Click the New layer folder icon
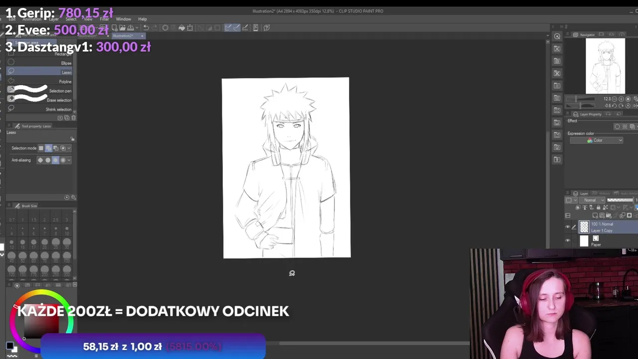Image resolution: width=638 pixels, height=359 pixels. pos(609,215)
